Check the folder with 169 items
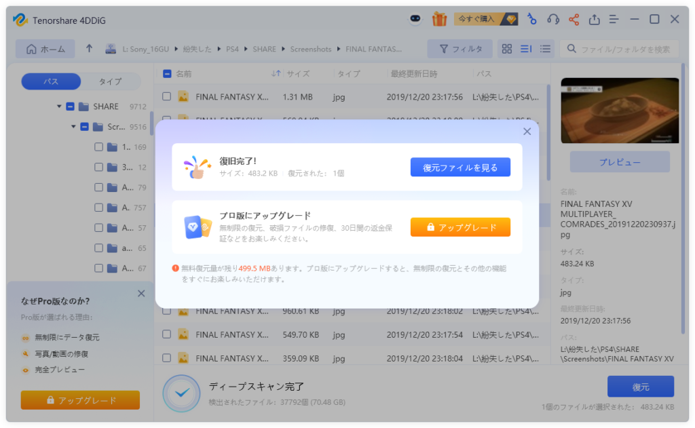This screenshot has width=695, height=428. (x=98, y=147)
